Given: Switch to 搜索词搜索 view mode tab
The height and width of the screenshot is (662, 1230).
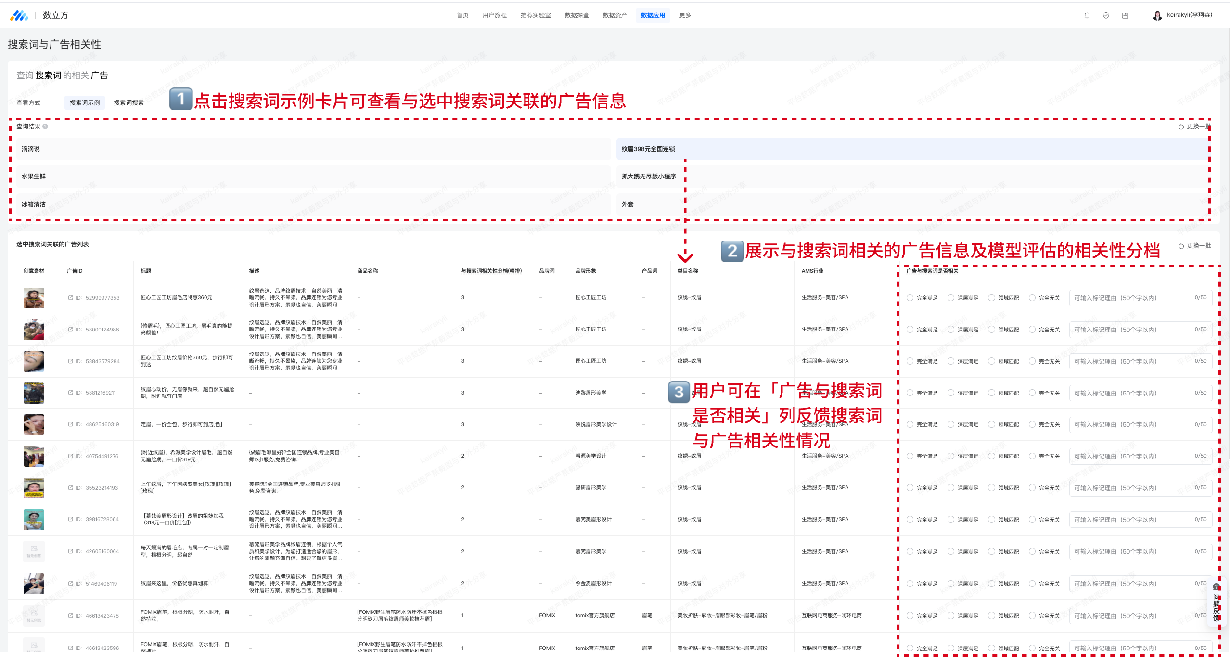Looking at the screenshot, I should click(x=128, y=102).
